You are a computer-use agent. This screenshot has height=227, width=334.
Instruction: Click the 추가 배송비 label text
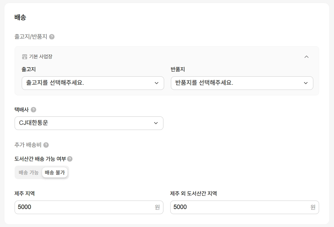(x=28, y=145)
